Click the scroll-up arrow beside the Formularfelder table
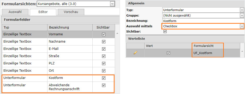The image size is (245, 94). coord(117,33)
